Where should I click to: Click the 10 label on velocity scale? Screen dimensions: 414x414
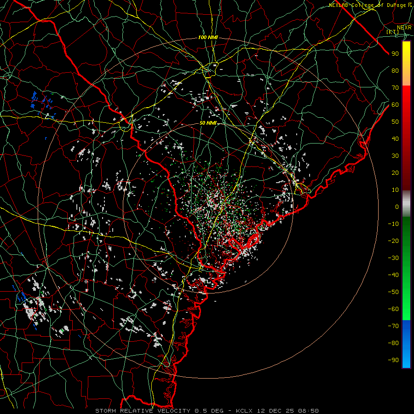tap(395, 190)
